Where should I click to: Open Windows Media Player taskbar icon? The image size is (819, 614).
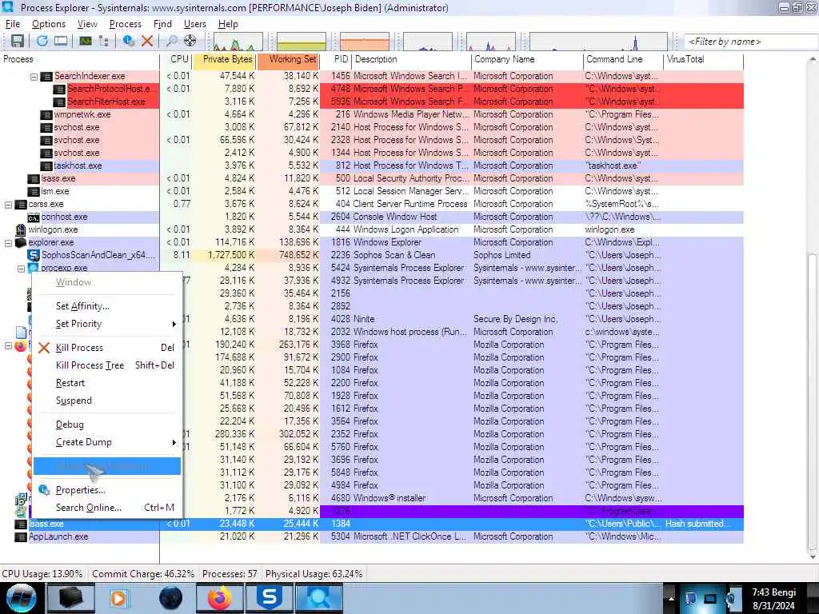coord(120,598)
